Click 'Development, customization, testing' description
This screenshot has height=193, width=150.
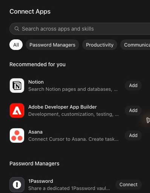point(73,114)
